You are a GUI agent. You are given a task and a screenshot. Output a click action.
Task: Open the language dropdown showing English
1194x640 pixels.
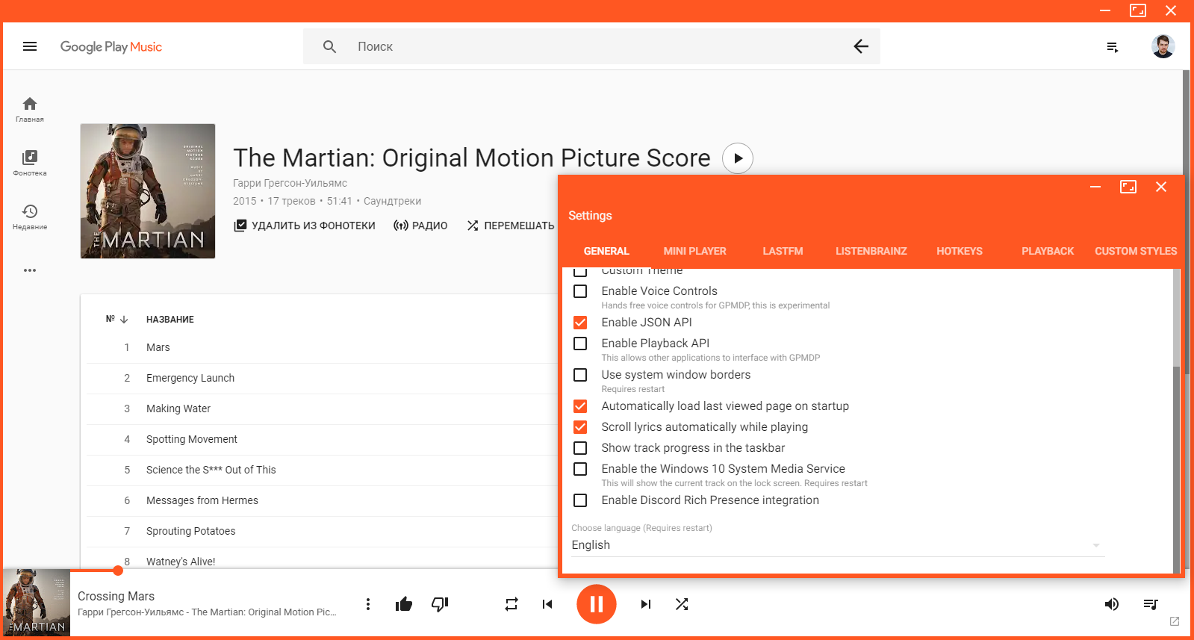[x=838, y=545]
